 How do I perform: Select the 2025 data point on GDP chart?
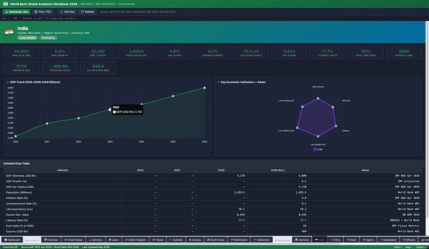pyautogui.click(x=173, y=96)
